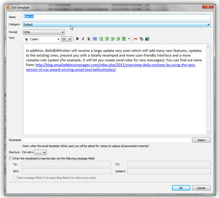
Task: Click the insert hyperlink icon
Action: [141, 39]
